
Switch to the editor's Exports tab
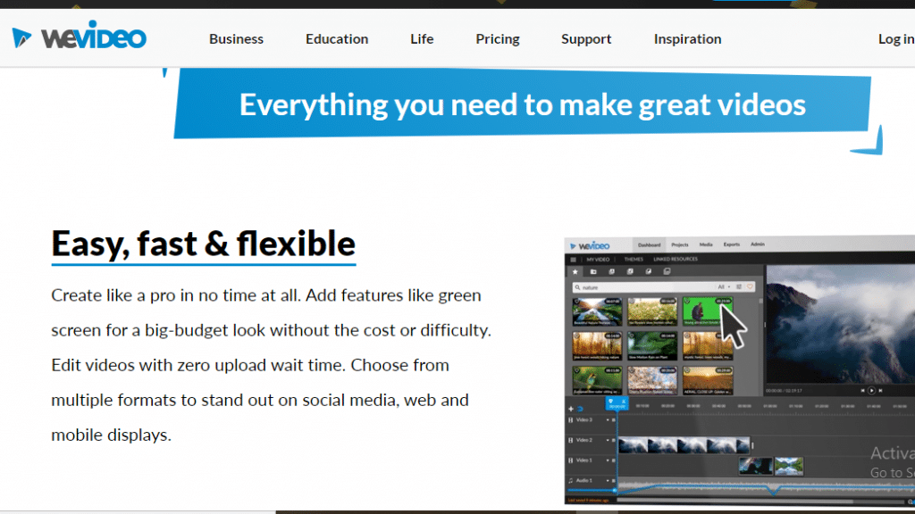tap(732, 245)
